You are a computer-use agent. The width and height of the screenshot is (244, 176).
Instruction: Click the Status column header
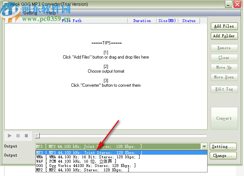coord(189,21)
